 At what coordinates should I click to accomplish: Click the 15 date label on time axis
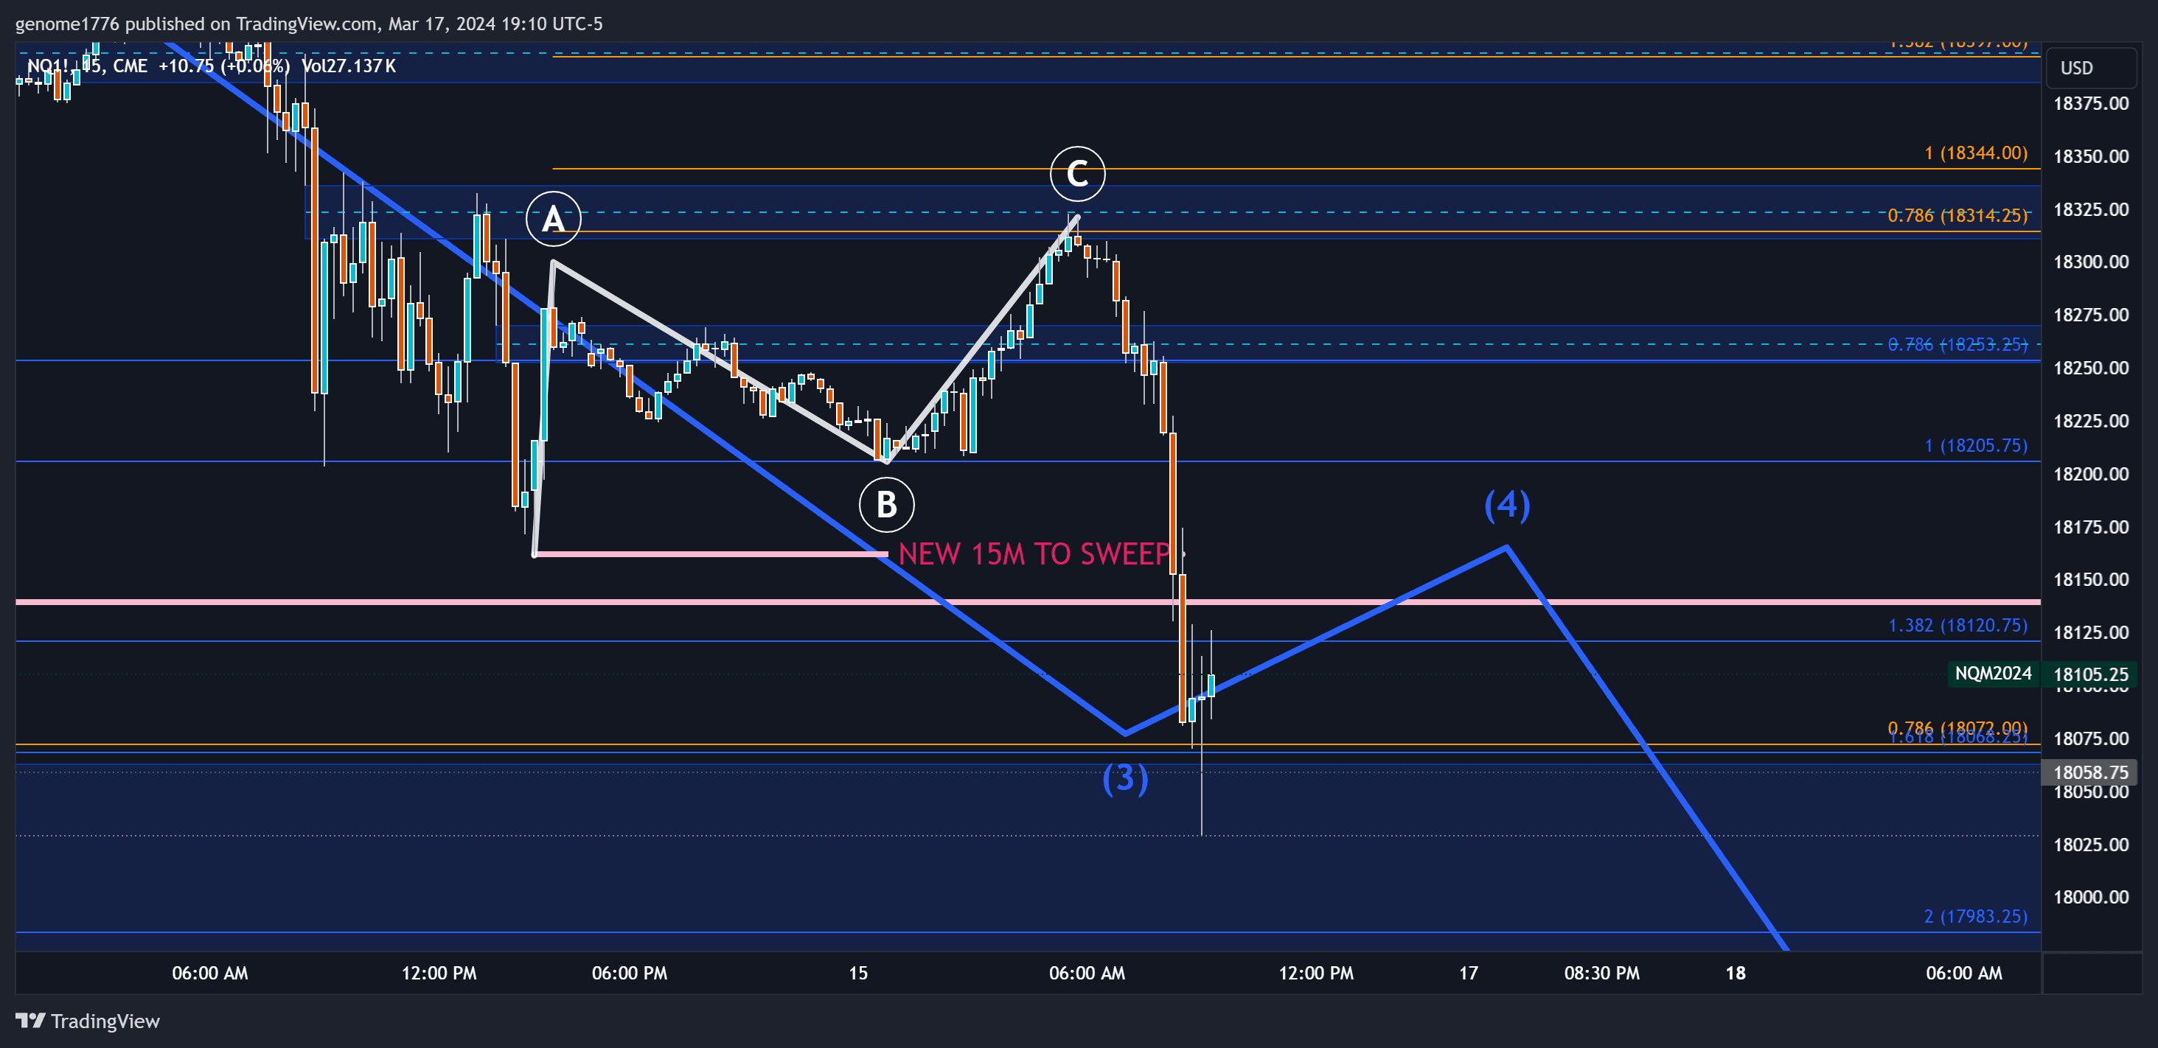pos(858,973)
